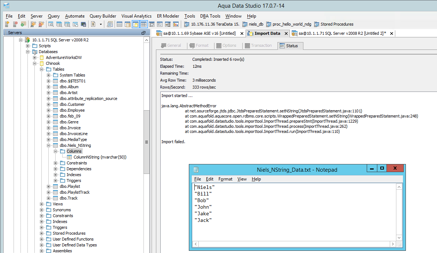437x253 pixels.
Task: Close the Import Data tab
Action: point(286,33)
